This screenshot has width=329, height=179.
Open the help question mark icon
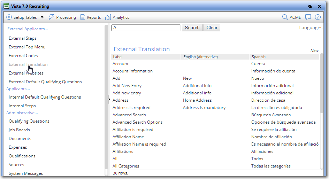[x=317, y=17]
